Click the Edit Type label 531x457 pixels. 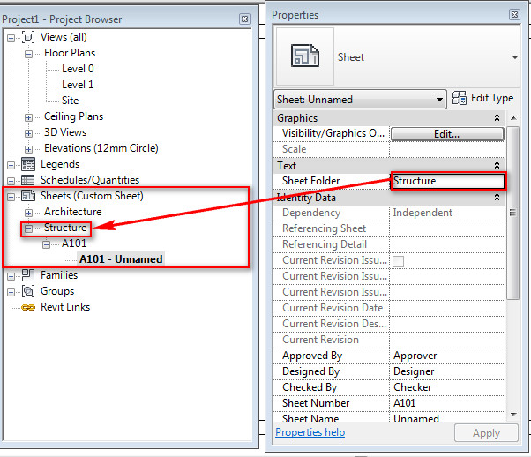492,98
